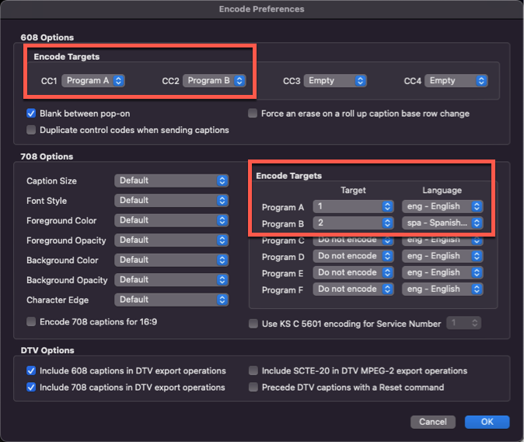
Task: Enable Force an erase on roll up
Action: [x=253, y=114]
